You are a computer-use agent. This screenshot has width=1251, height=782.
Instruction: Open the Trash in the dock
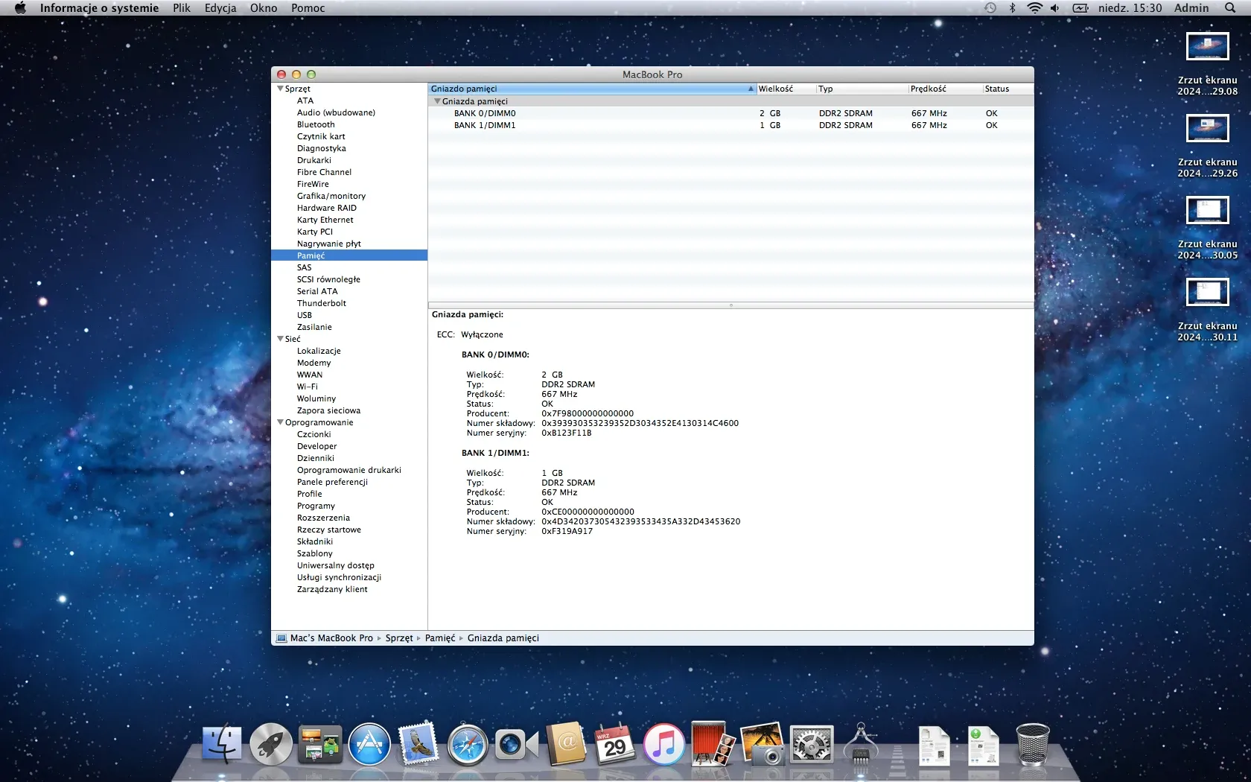[1033, 744]
